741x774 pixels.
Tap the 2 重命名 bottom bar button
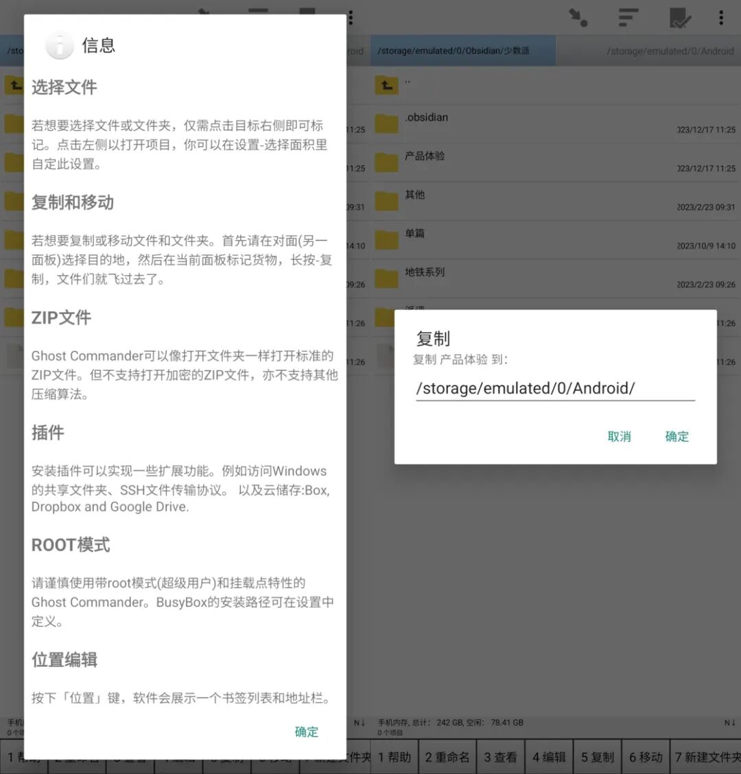(x=447, y=757)
